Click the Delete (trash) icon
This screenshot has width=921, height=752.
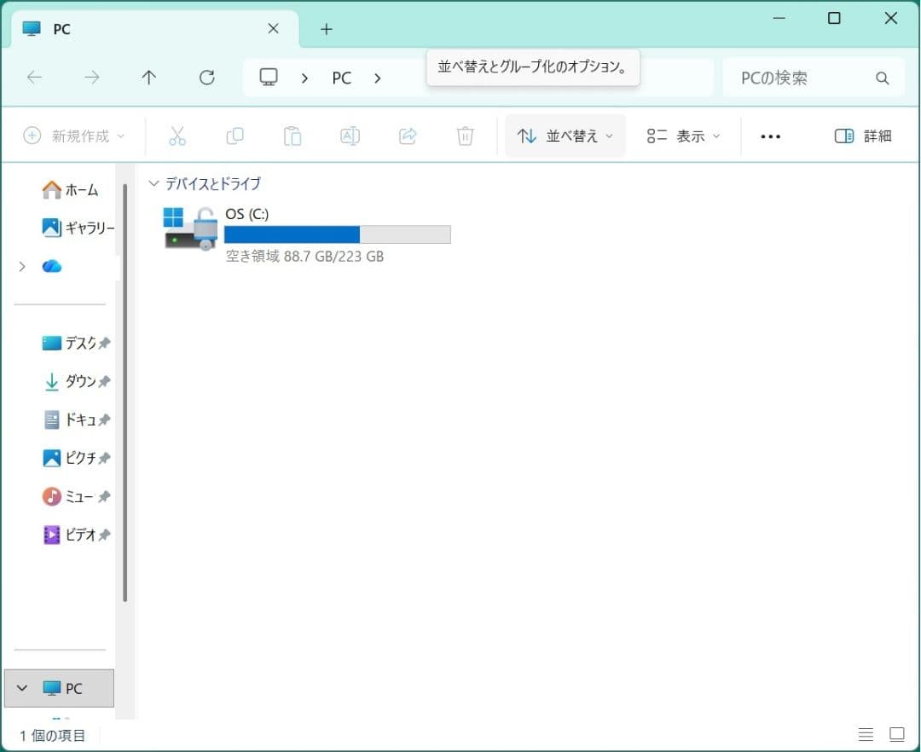(x=464, y=136)
